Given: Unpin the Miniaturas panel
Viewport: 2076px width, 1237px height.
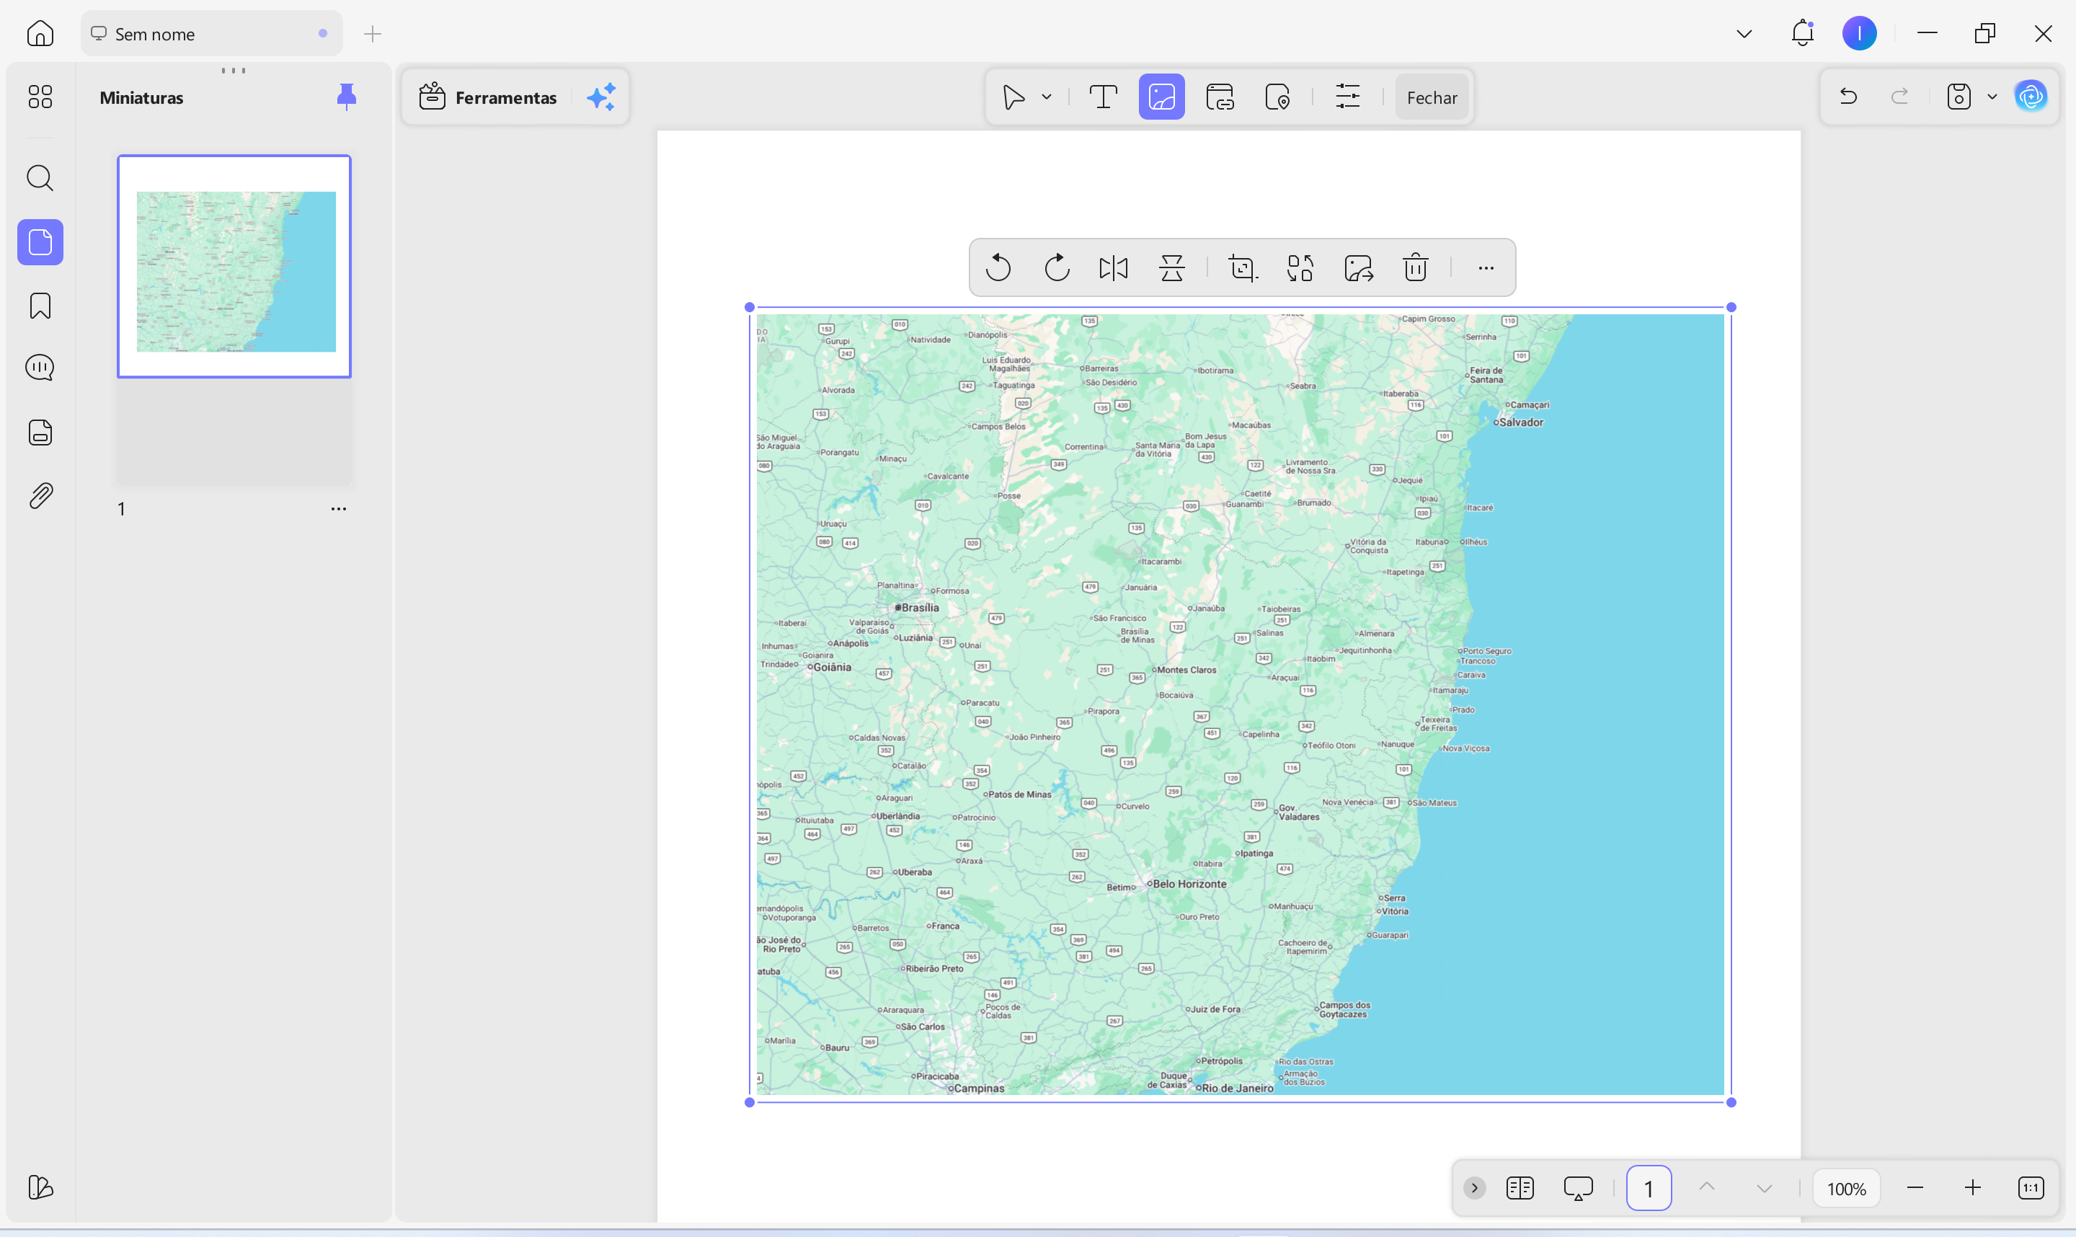Looking at the screenshot, I should pos(347,97).
